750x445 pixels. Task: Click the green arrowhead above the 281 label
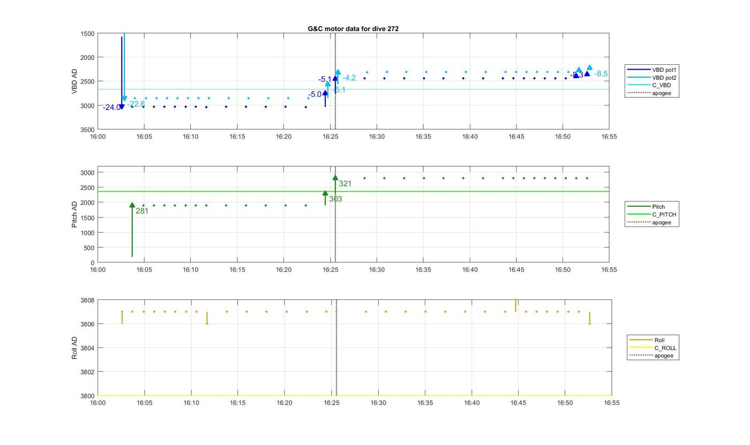pos(132,205)
